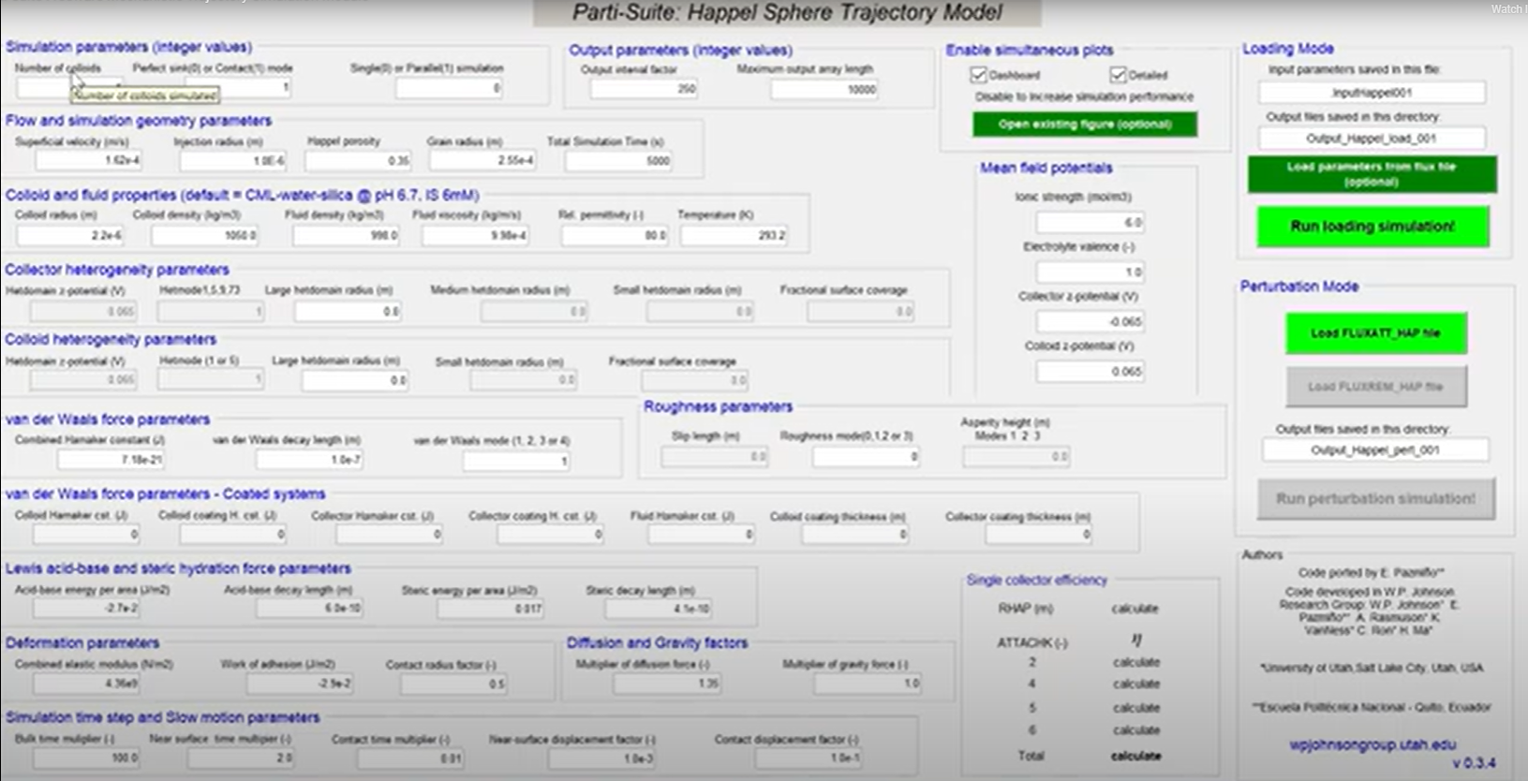Click Load parameters from flux file button
Image resolution: width=1528 pixels, height=781 pixels.
(1372, 174)
